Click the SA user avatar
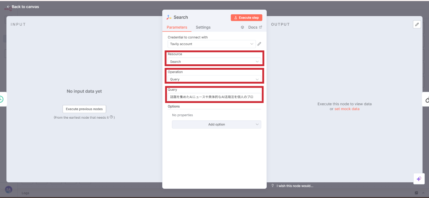This screenshot has width=429, height=198. pyautogui.click(x=8, y=189)
